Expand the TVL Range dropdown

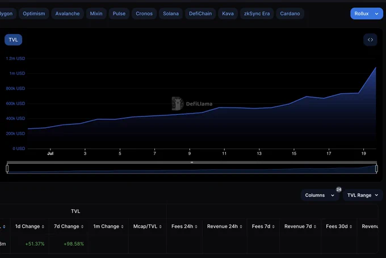click(363, 195)
